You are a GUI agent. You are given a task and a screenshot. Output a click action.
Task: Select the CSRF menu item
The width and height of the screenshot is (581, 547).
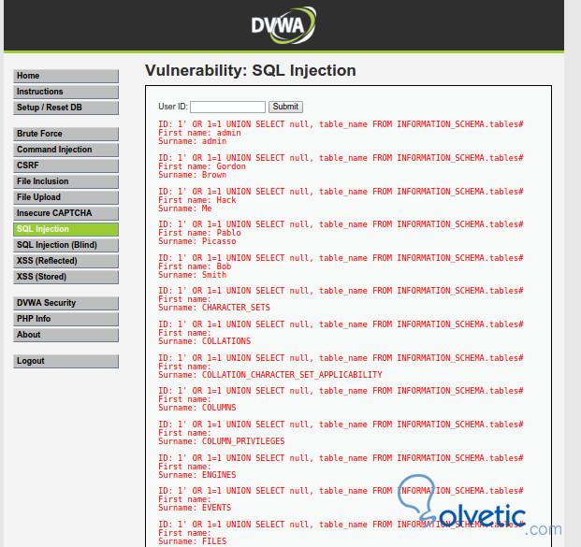click(x=65, y=166)
